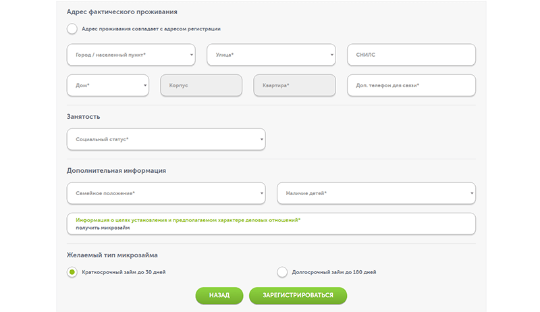Submit with the 'ЗАРЕГИСТРИРОВАТЬСЯ' button
The height and width of the screenshot is (312, 540).
[x=298, y=296]
